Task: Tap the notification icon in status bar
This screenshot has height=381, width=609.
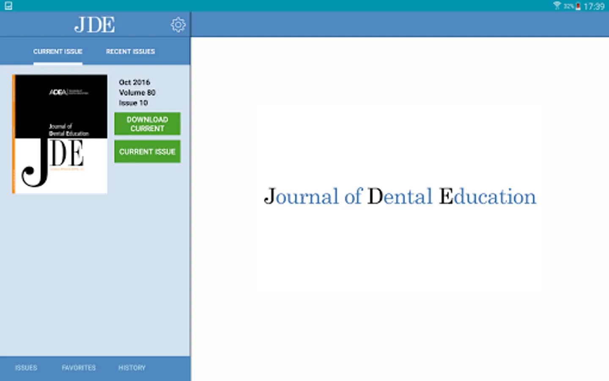Action: pyautogui.click(x=8, y=6)
